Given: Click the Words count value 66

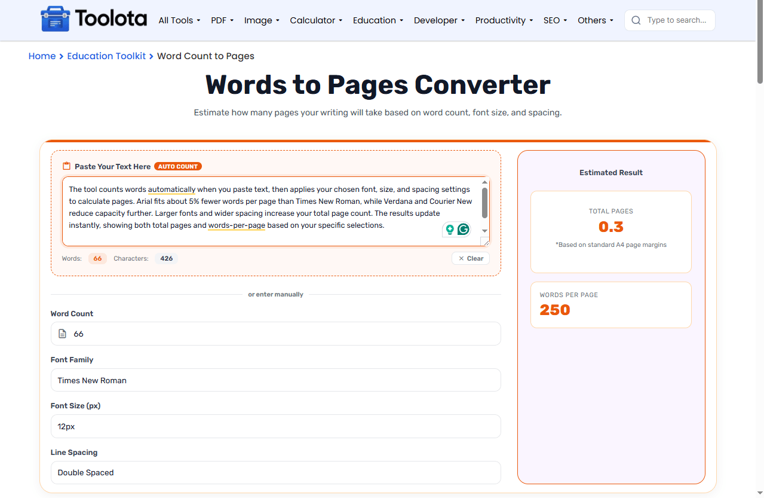Looking at the screenshot, I should pos(97,259).
